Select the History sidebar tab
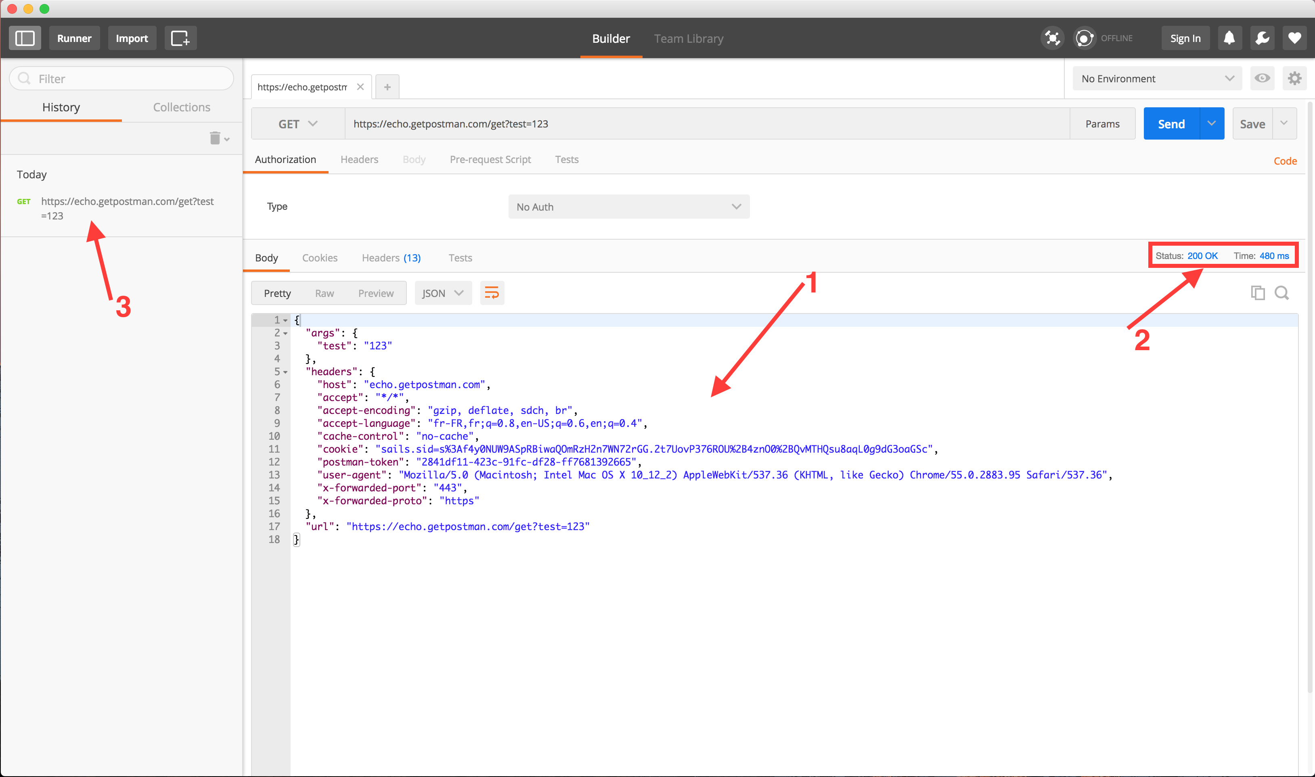This screenshot has height=777, width=1315. tap(61, 107)
